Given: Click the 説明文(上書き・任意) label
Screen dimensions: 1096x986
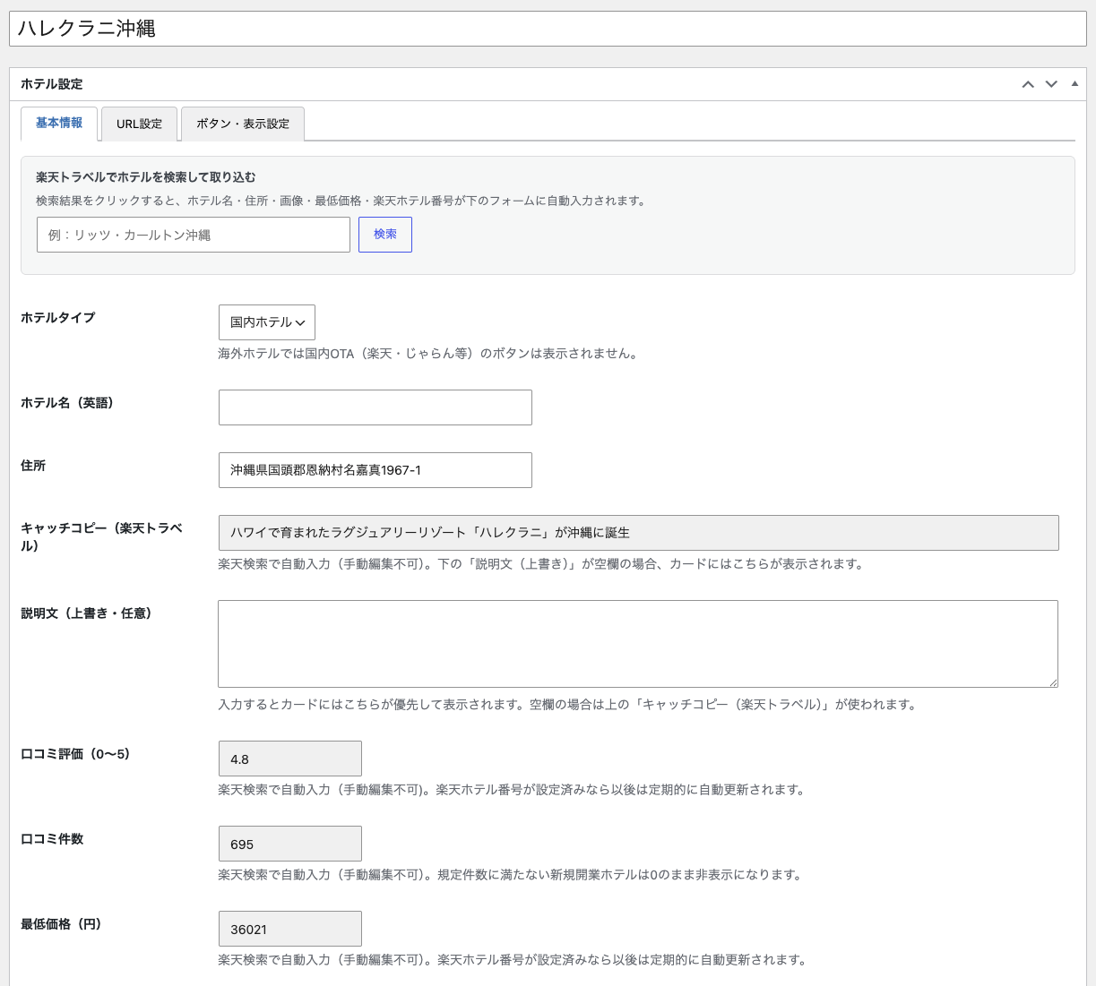Looking at the screenshot, I should click(87, 613).
